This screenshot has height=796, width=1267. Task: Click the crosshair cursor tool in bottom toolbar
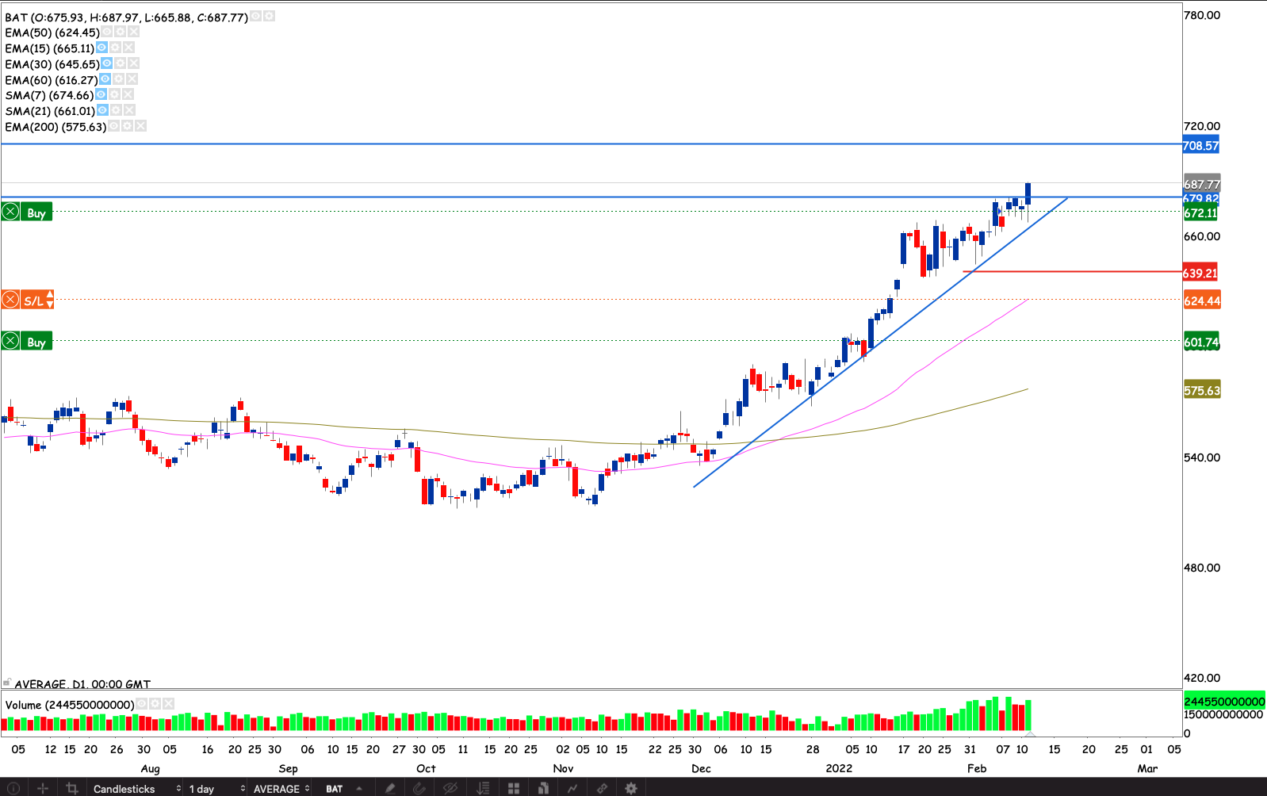pos(43,788)
